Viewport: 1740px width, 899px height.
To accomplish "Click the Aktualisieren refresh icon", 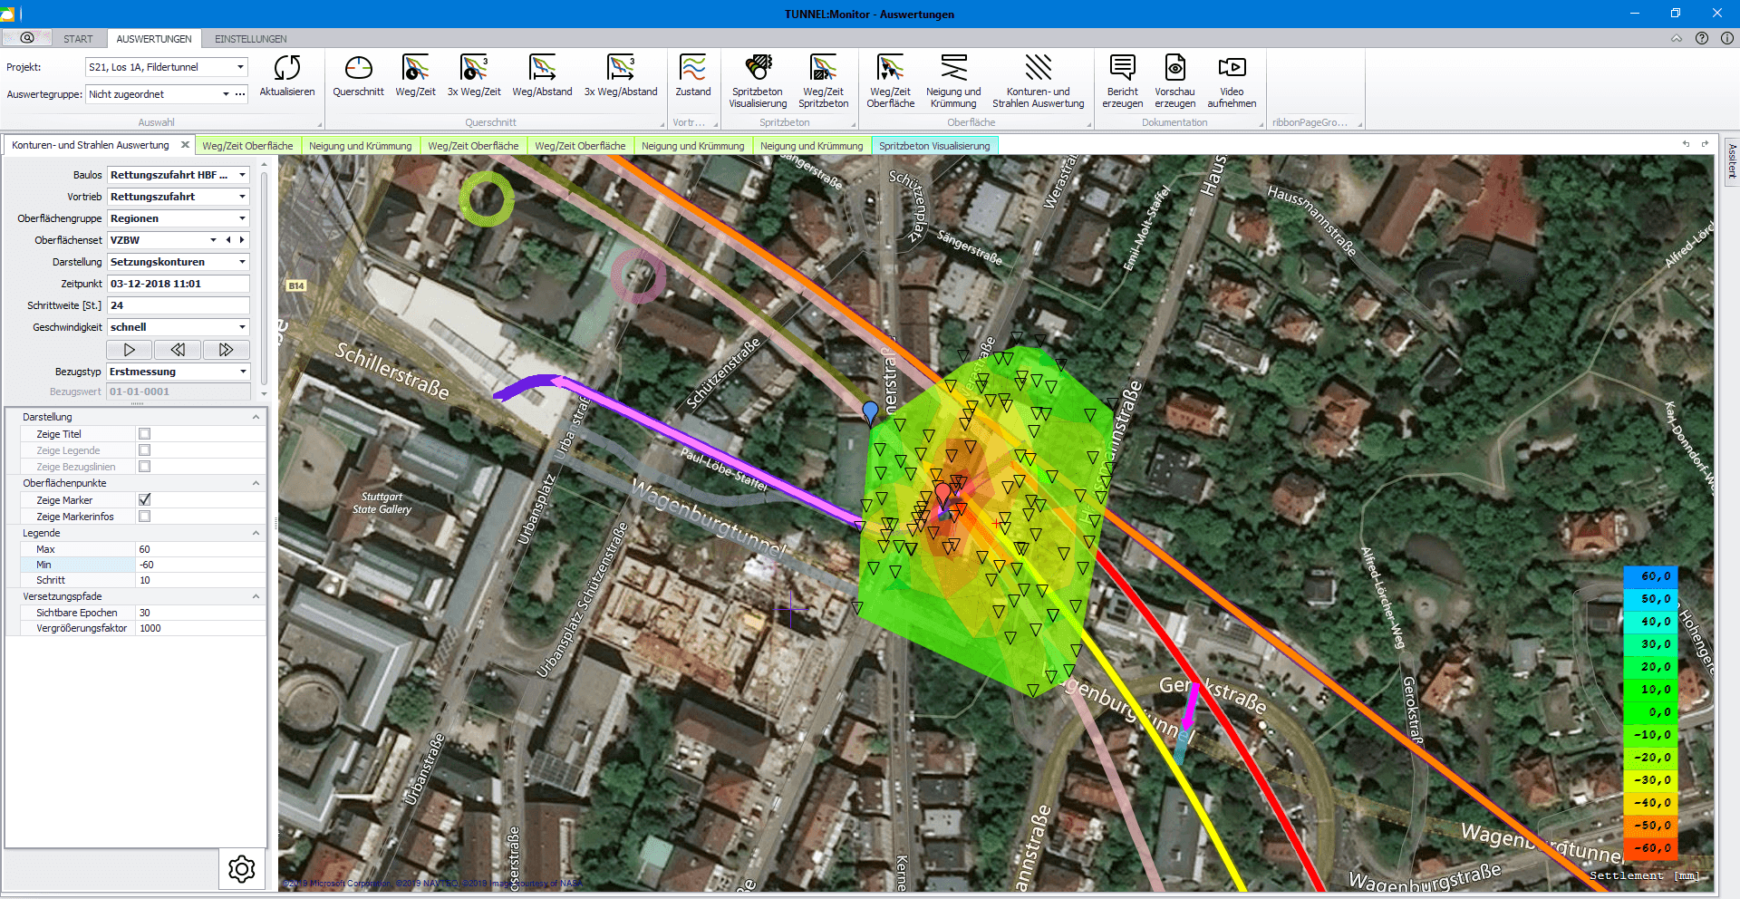I will (286, 69).
